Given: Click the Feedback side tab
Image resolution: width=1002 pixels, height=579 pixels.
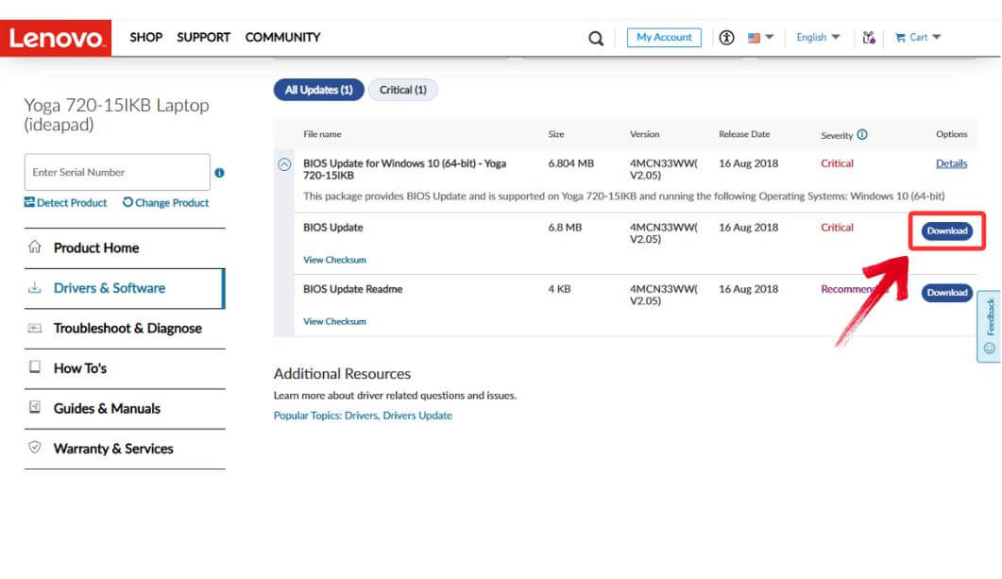Looking at the screenshot, I should 989,326.
